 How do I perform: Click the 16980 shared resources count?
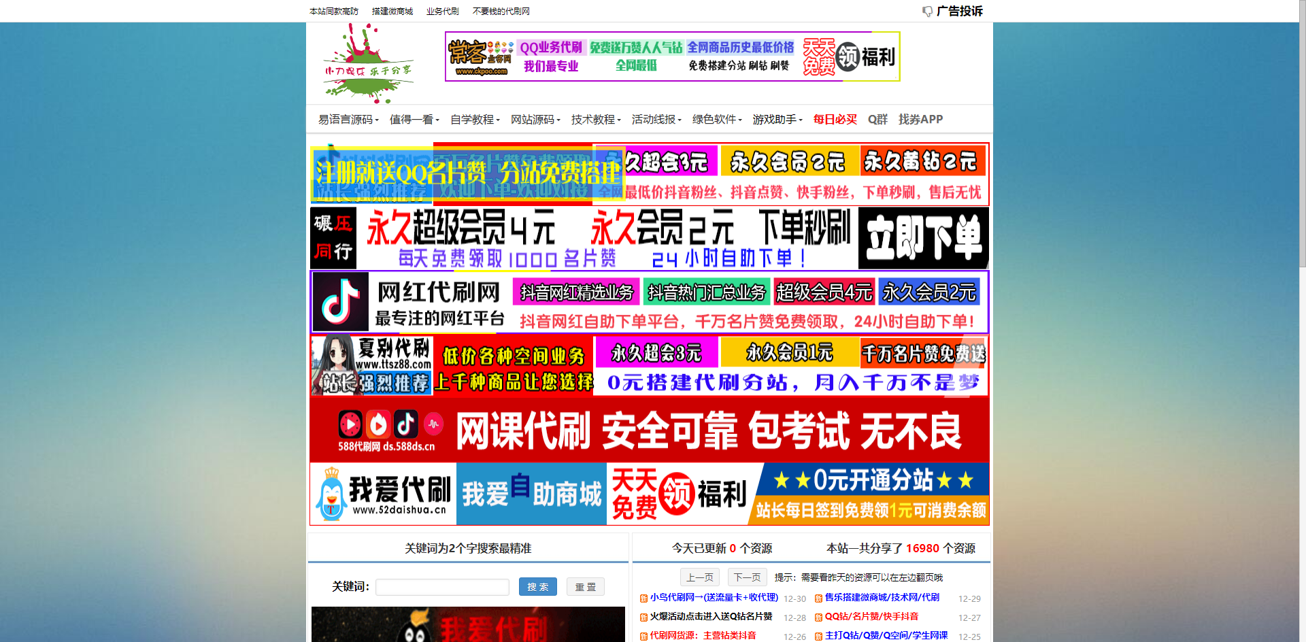coord(922,548)
